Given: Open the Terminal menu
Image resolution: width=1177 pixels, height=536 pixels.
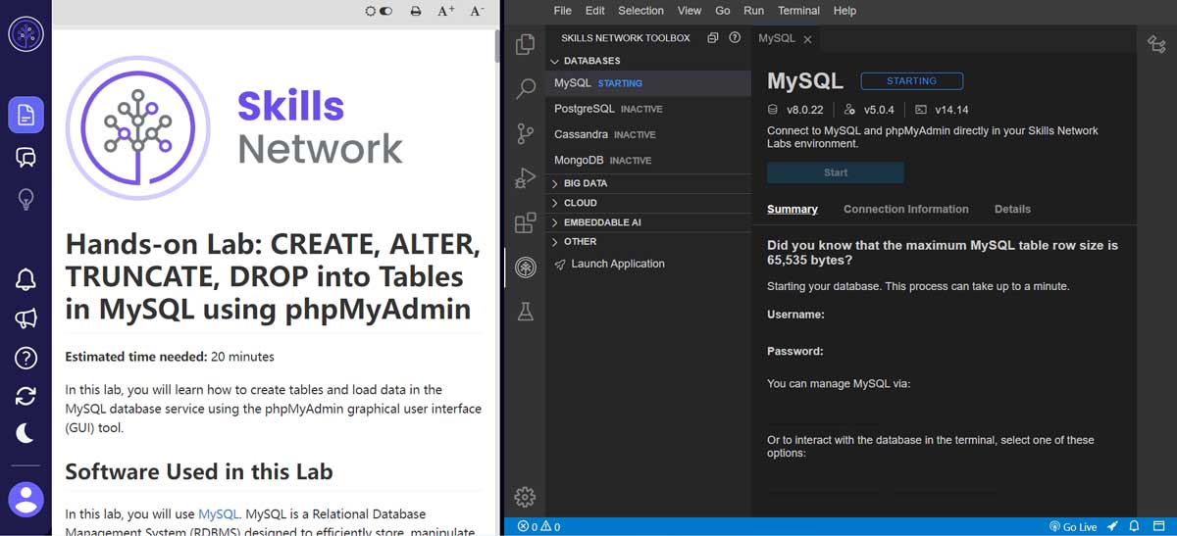Looking at the screenshot, I should pyautogui.click(x=798, y=11).
